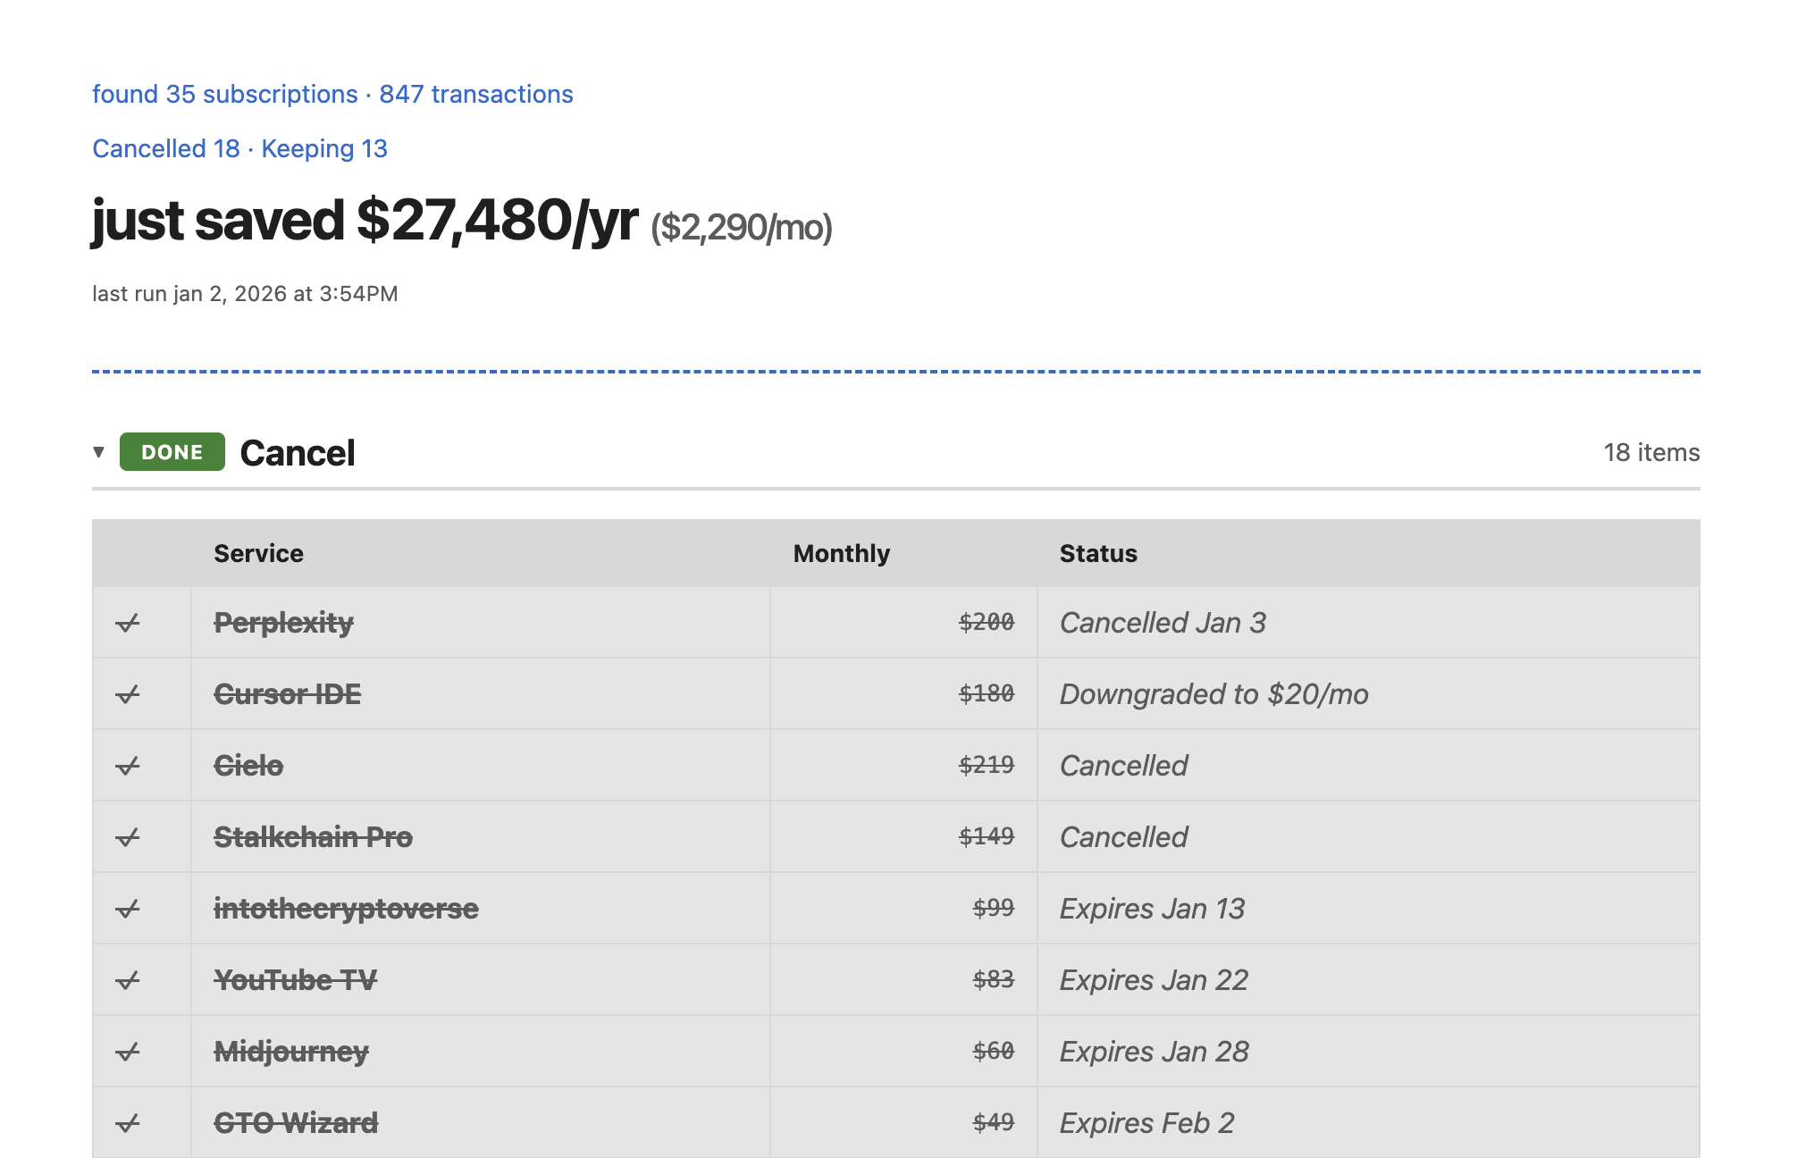This screenshot has width=1814, height=1158.
Task: Click the "just saved $27,480/yr" headline
Action: pyautogui.click(x=365, y=221)
